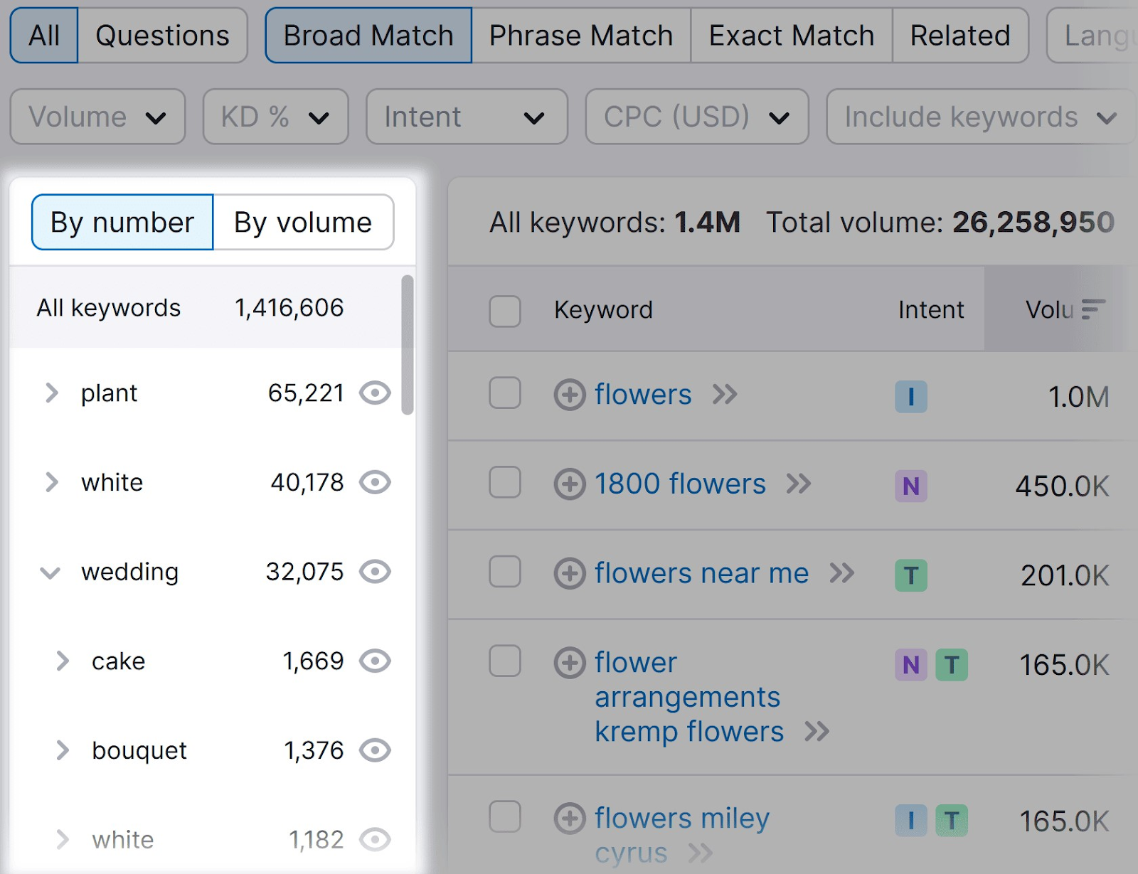The height and width of the screenshot is (874, 1138).
Task: Open the KD % filter dropdown
Action: pos(275,117)
